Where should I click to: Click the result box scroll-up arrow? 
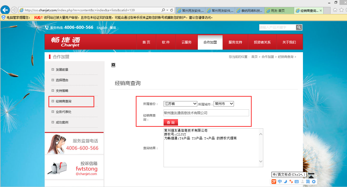(x=261, y=134)
